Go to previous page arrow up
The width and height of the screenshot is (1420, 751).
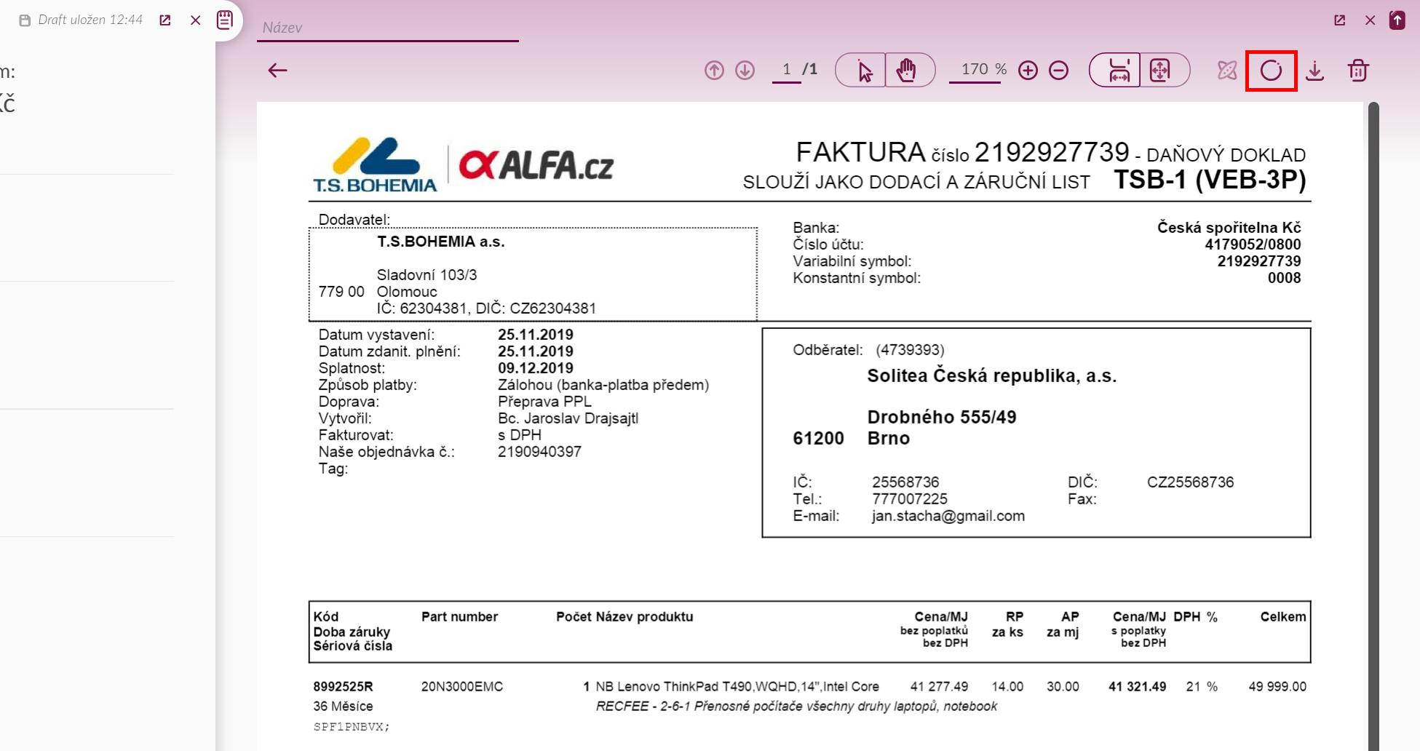[x=714, y=71]
